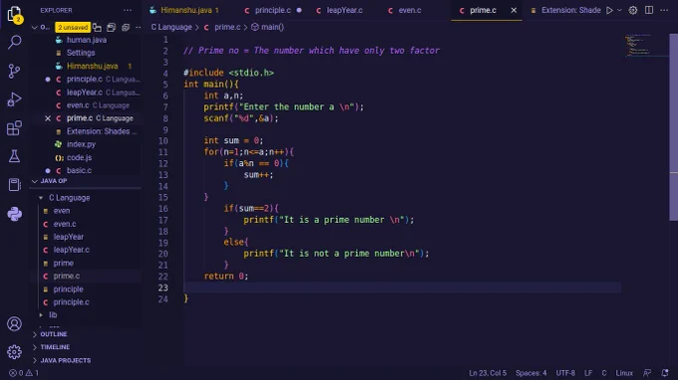Click main() in the breadcrumb
678x380 pixels.
coord(272,27)
